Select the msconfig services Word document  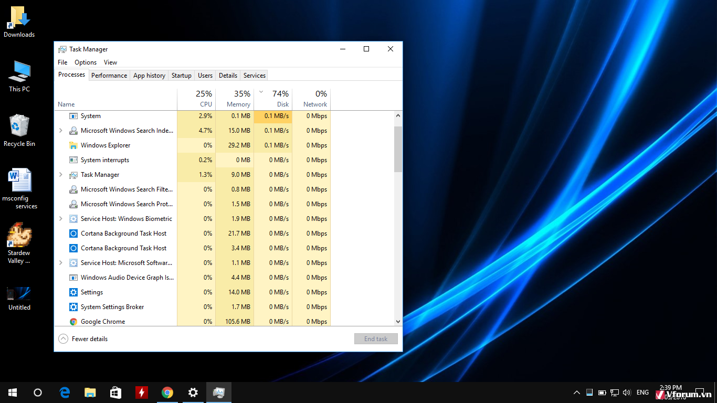(19, 189)
